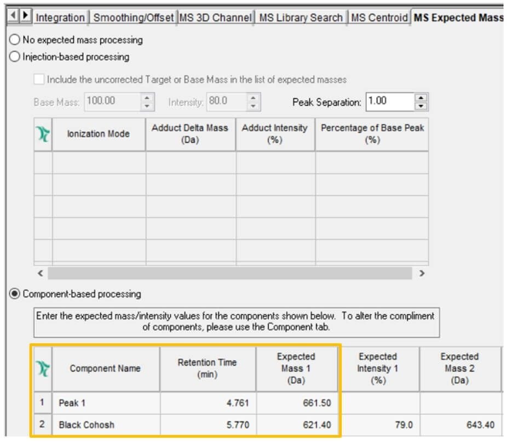Click the adduct table scroll right arrow

[x=422, y=273]
